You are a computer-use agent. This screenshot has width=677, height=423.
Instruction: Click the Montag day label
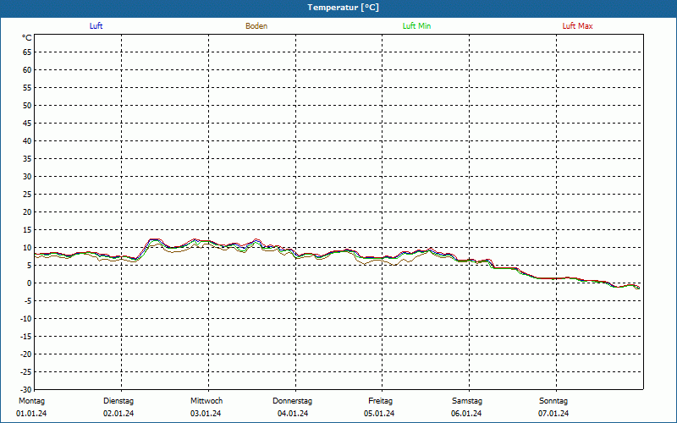(31, 401)
